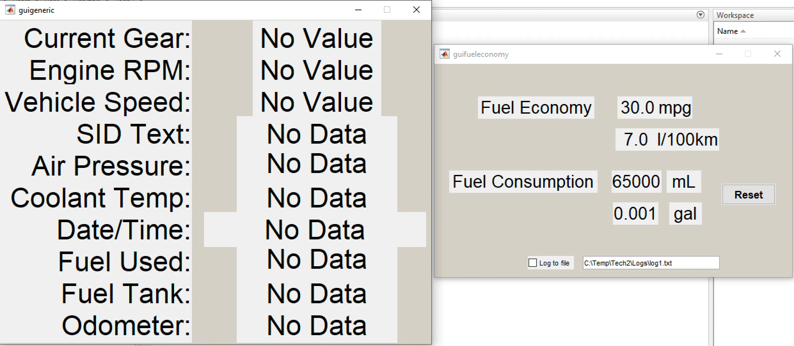Click the 30.0 mpg fuel economy value
794x346 pixels.
[x=655, y=108]
